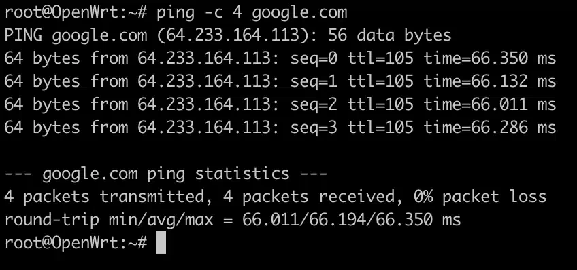Click the seq=2 reply line
The width and height of the screenshot is (577, 270).
[x=280, y=104]
